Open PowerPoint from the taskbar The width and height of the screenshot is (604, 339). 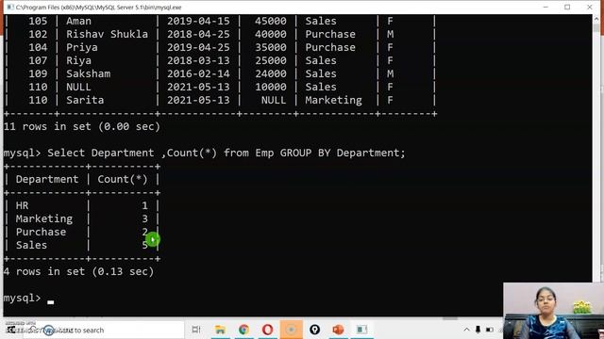(338, 330)
